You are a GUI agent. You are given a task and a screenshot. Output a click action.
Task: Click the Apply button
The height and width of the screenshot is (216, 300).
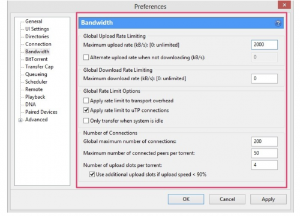[x=268, y=199]
